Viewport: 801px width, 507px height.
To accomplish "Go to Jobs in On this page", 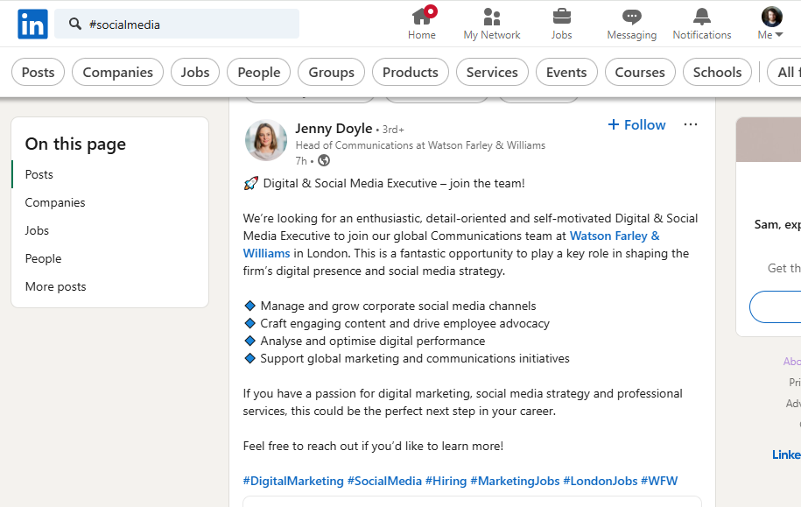I will pos(37,230).
